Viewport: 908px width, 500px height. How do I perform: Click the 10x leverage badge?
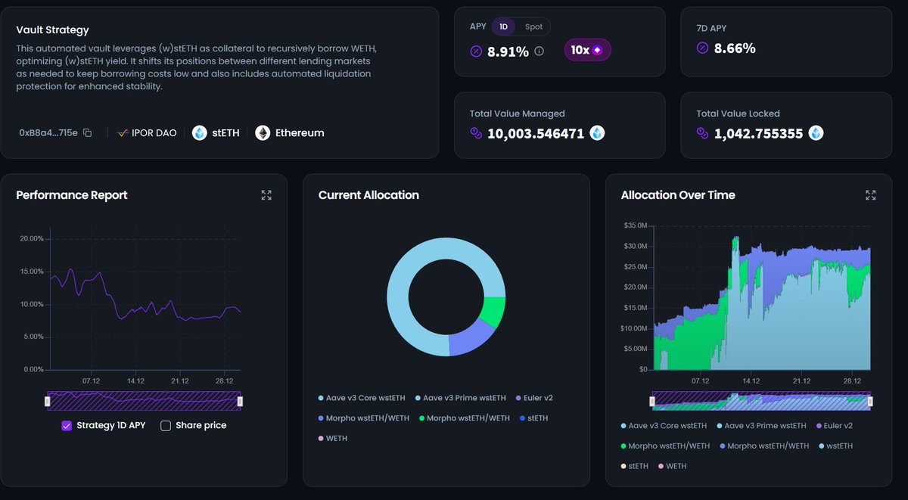588,50
